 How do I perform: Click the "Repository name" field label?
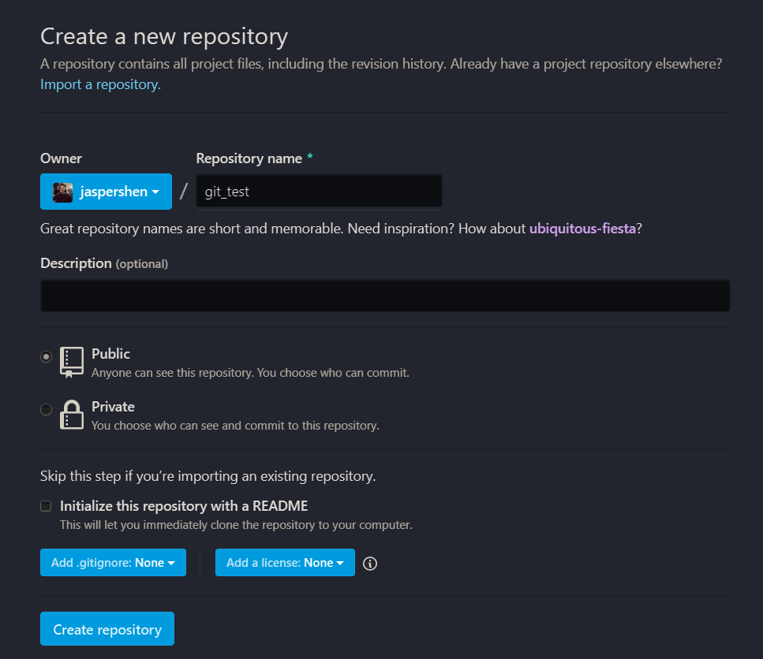pos(249,158)
